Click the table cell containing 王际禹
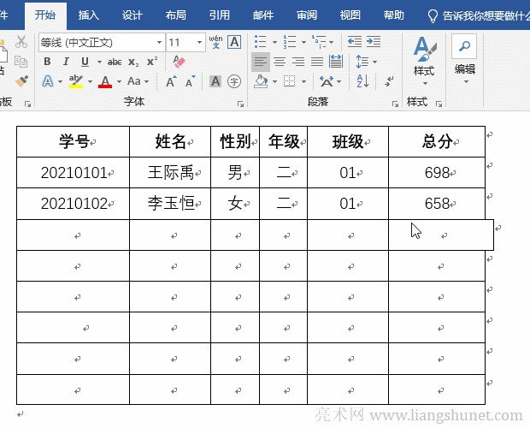 pos(169,173)
